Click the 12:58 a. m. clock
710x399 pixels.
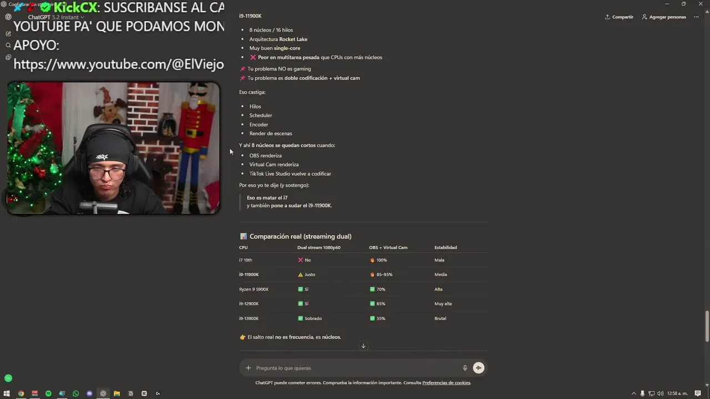677,393
